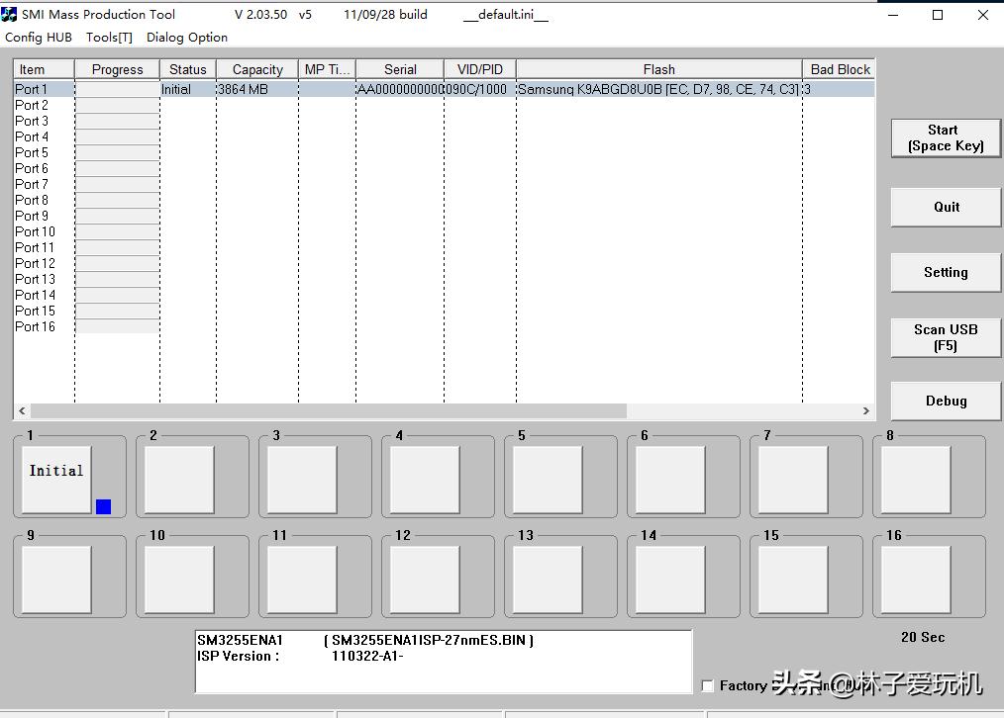Select the Port 12 row
This screenshot has height=718, width=1004.
[x=444, y=263]
